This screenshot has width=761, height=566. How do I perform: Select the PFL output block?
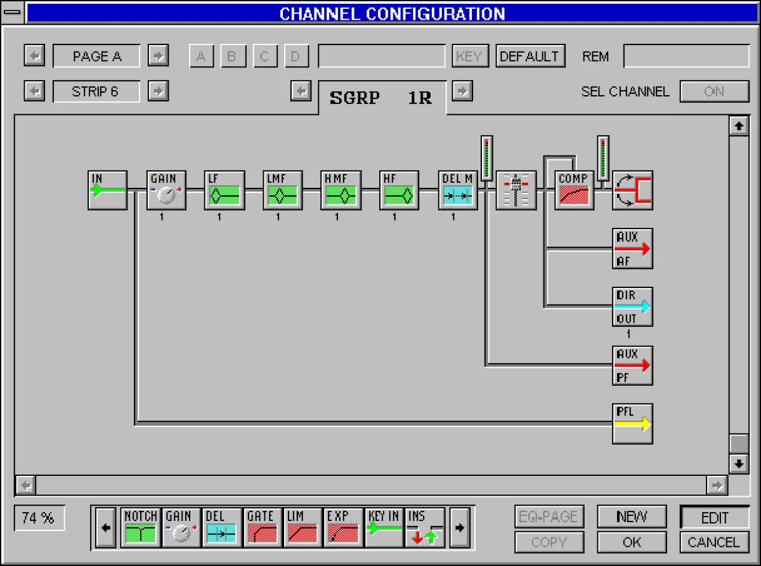[633, 424]
